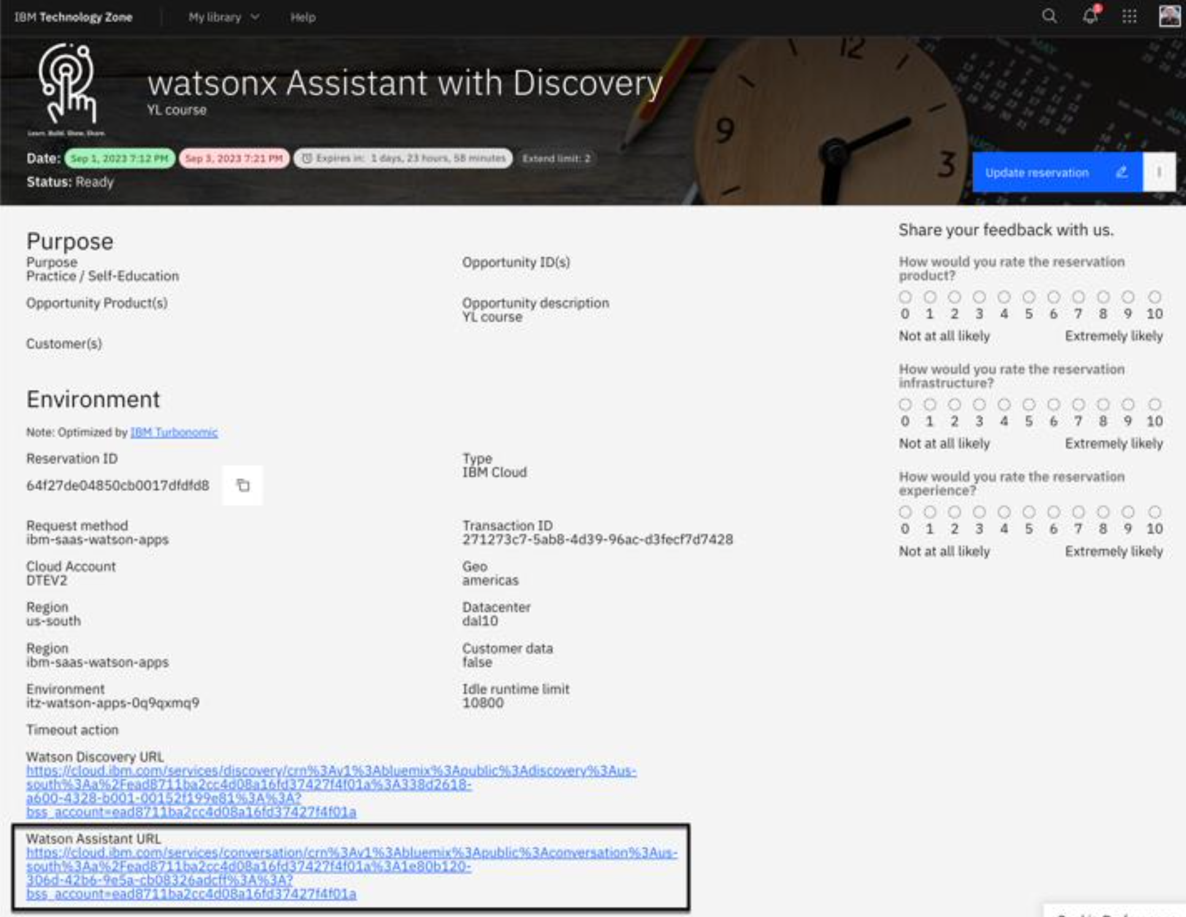Rate reservation product as 10

(1154, 297)
